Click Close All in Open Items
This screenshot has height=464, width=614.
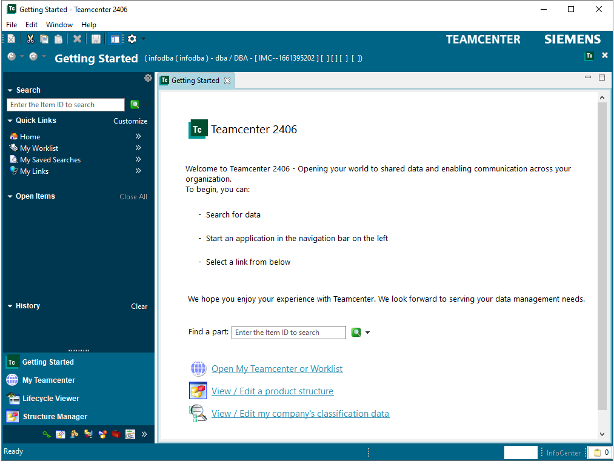click(x=133, y=197)
